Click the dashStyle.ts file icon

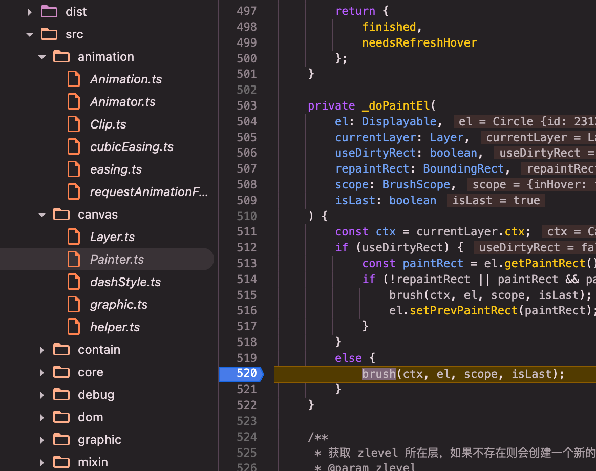[x=74, y=282]
